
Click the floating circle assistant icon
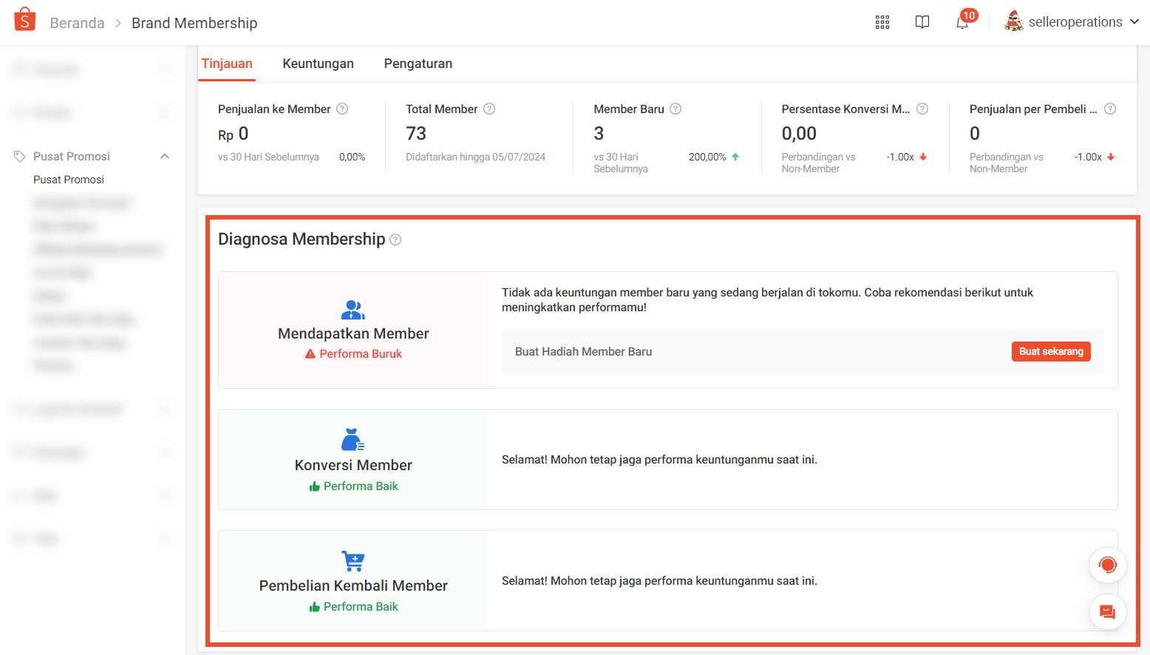click(x=1107, y=565)
